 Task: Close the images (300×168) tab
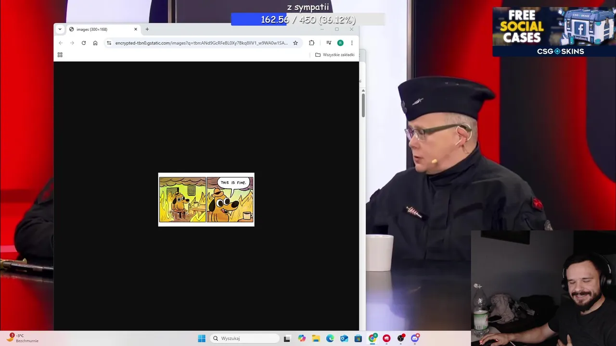pyautogui.click(x=136, y=29)
